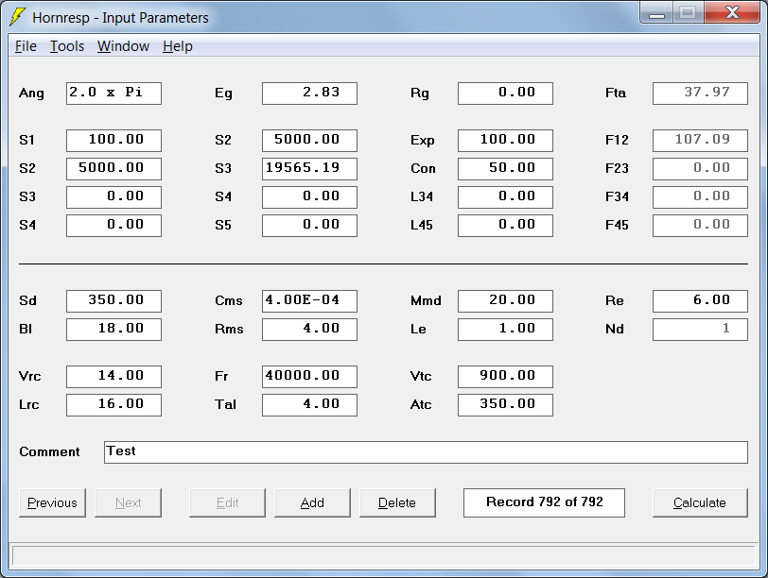Click the Delete record button
The width and height of the screenshot is (768, 578).
[397, 502]
